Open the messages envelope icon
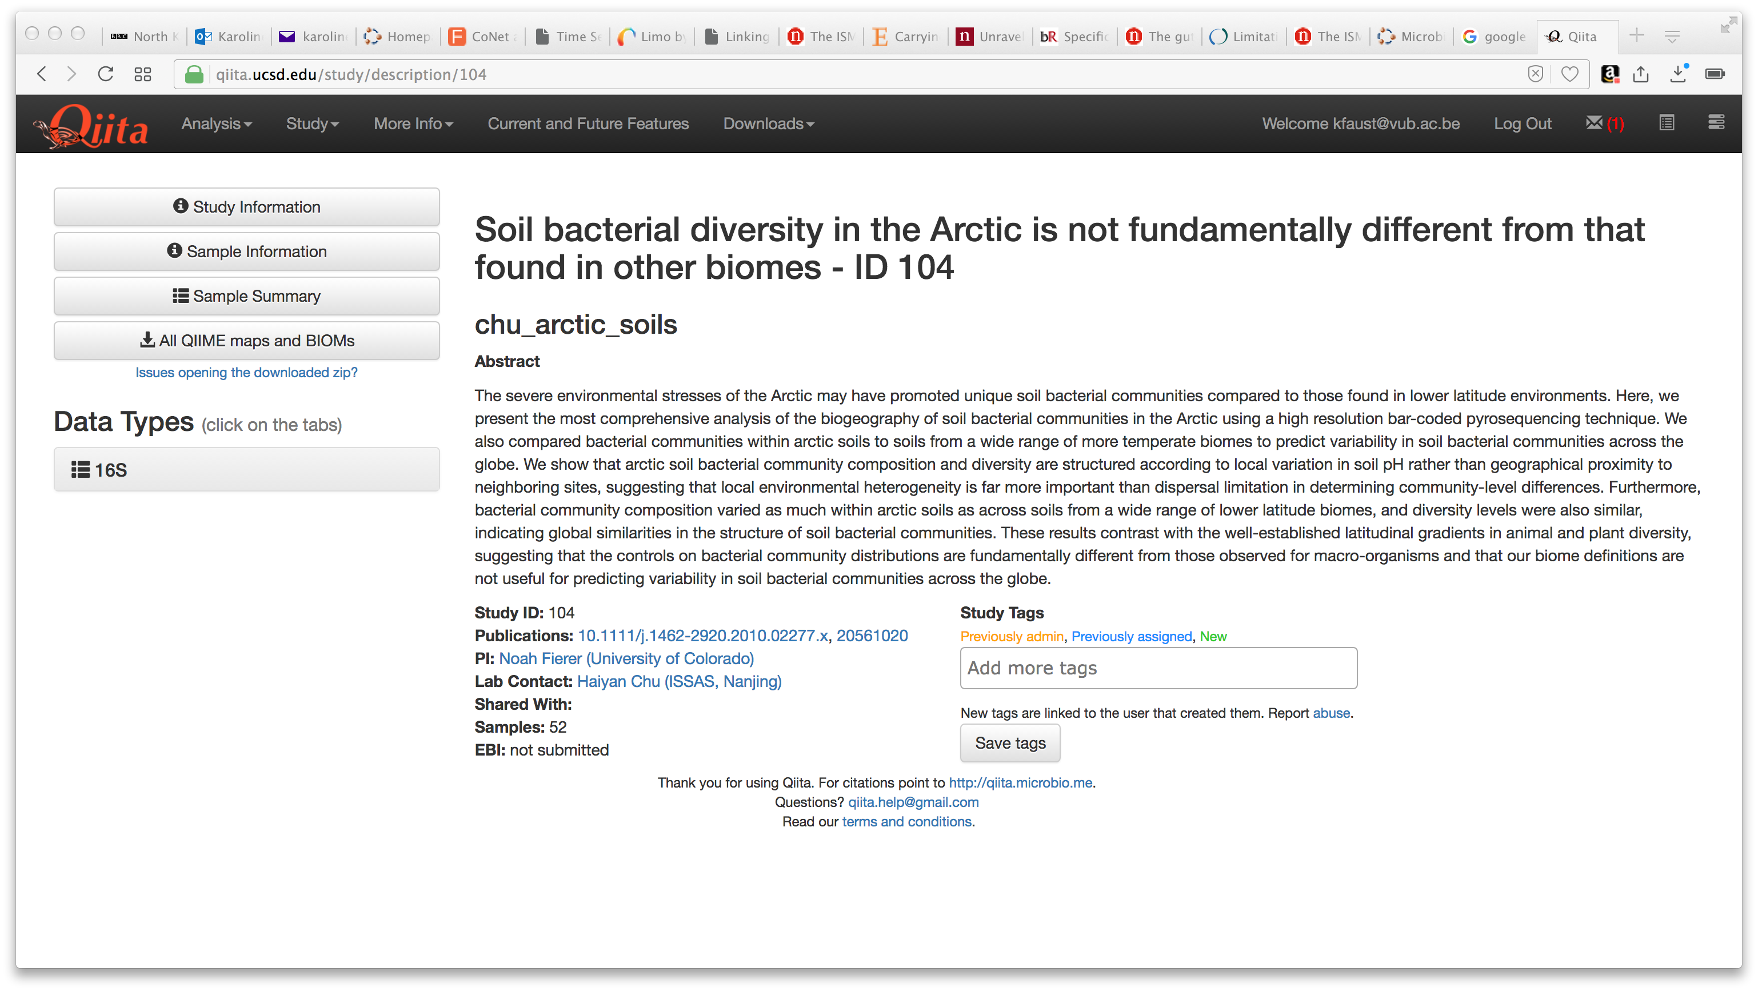Image resolution: width=1758 pixels, height=991 pixels. (1593, 123)
